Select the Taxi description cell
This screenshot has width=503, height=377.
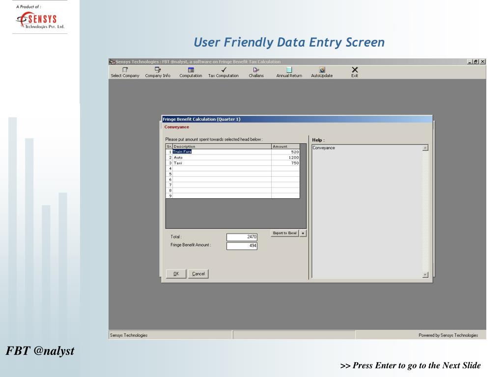222,163
